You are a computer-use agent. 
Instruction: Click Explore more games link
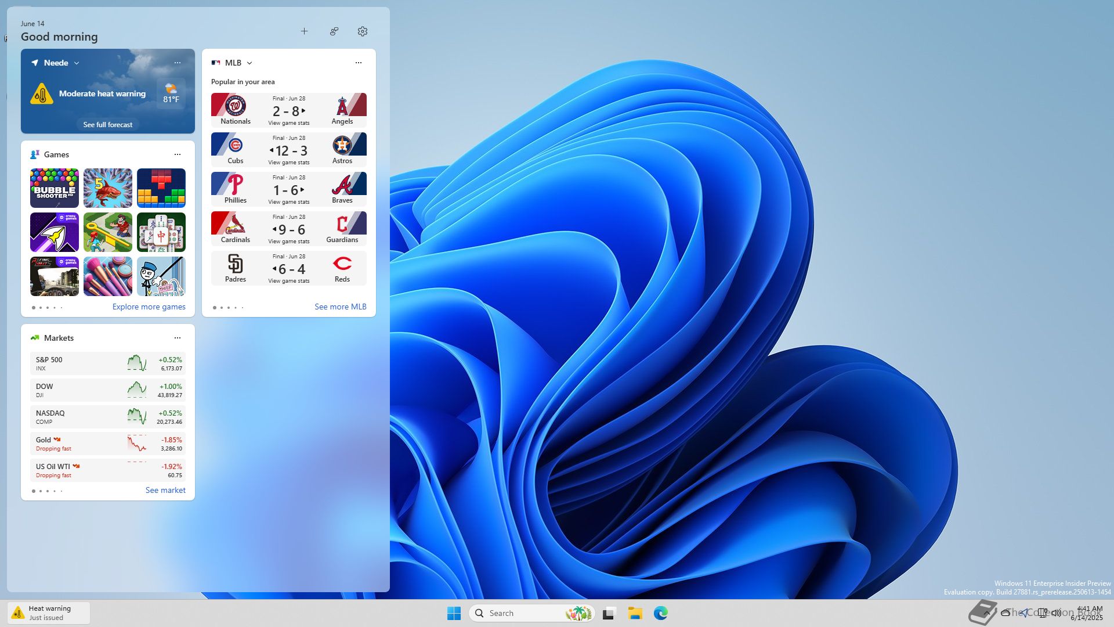tap(149, 307)
